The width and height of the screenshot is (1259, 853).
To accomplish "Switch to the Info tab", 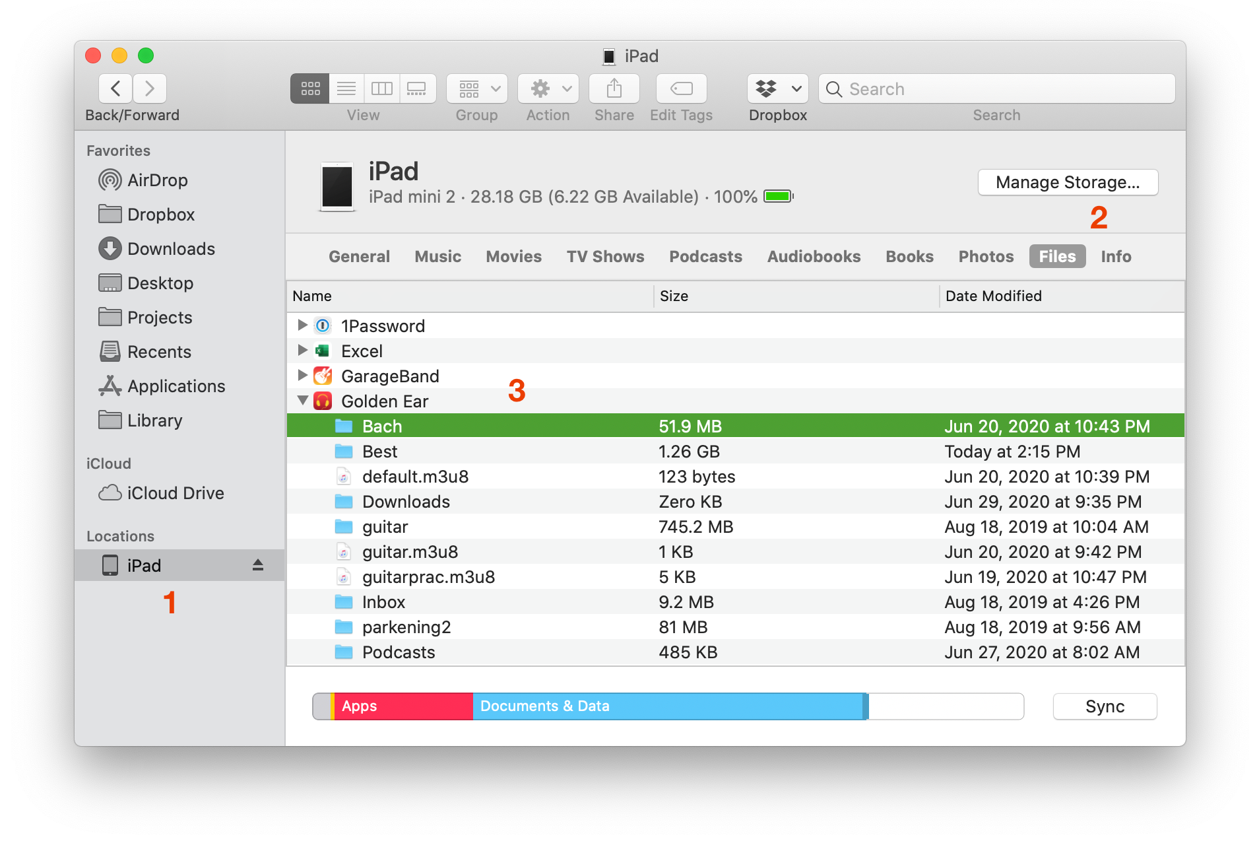I will point(1116,256).
